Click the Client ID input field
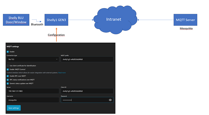This screenshot has height=115, width=209. [x=87, y=91]
